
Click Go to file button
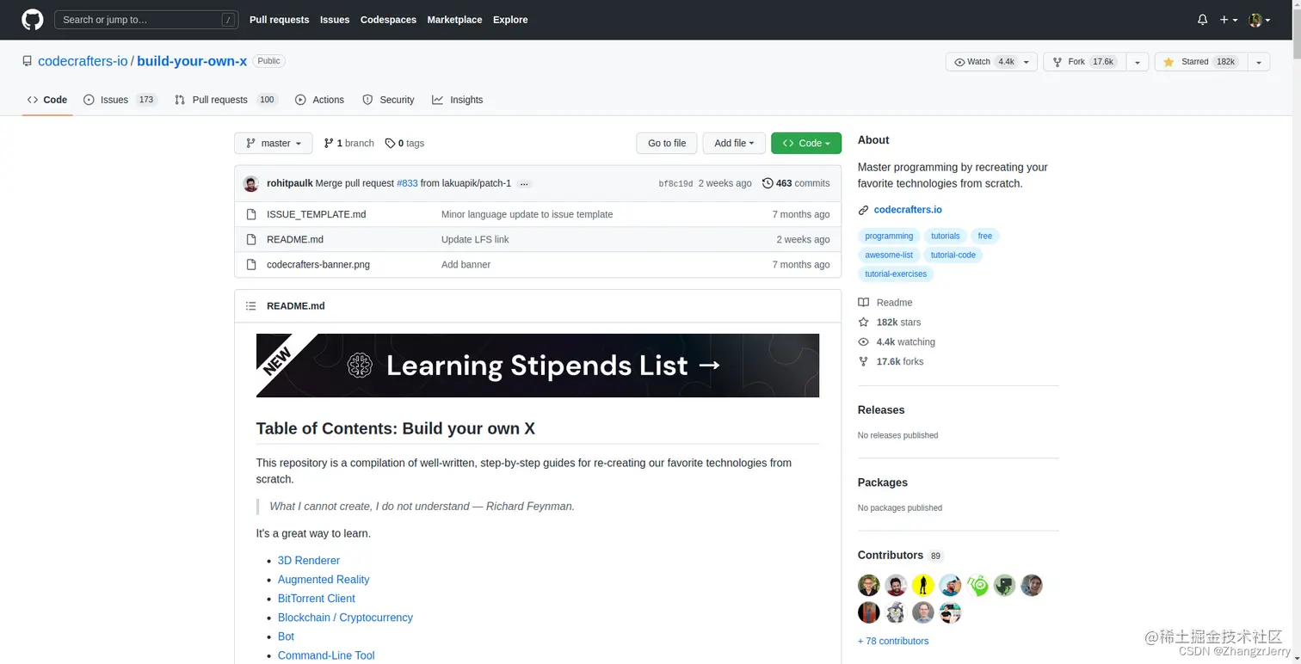tap(667, 143)
